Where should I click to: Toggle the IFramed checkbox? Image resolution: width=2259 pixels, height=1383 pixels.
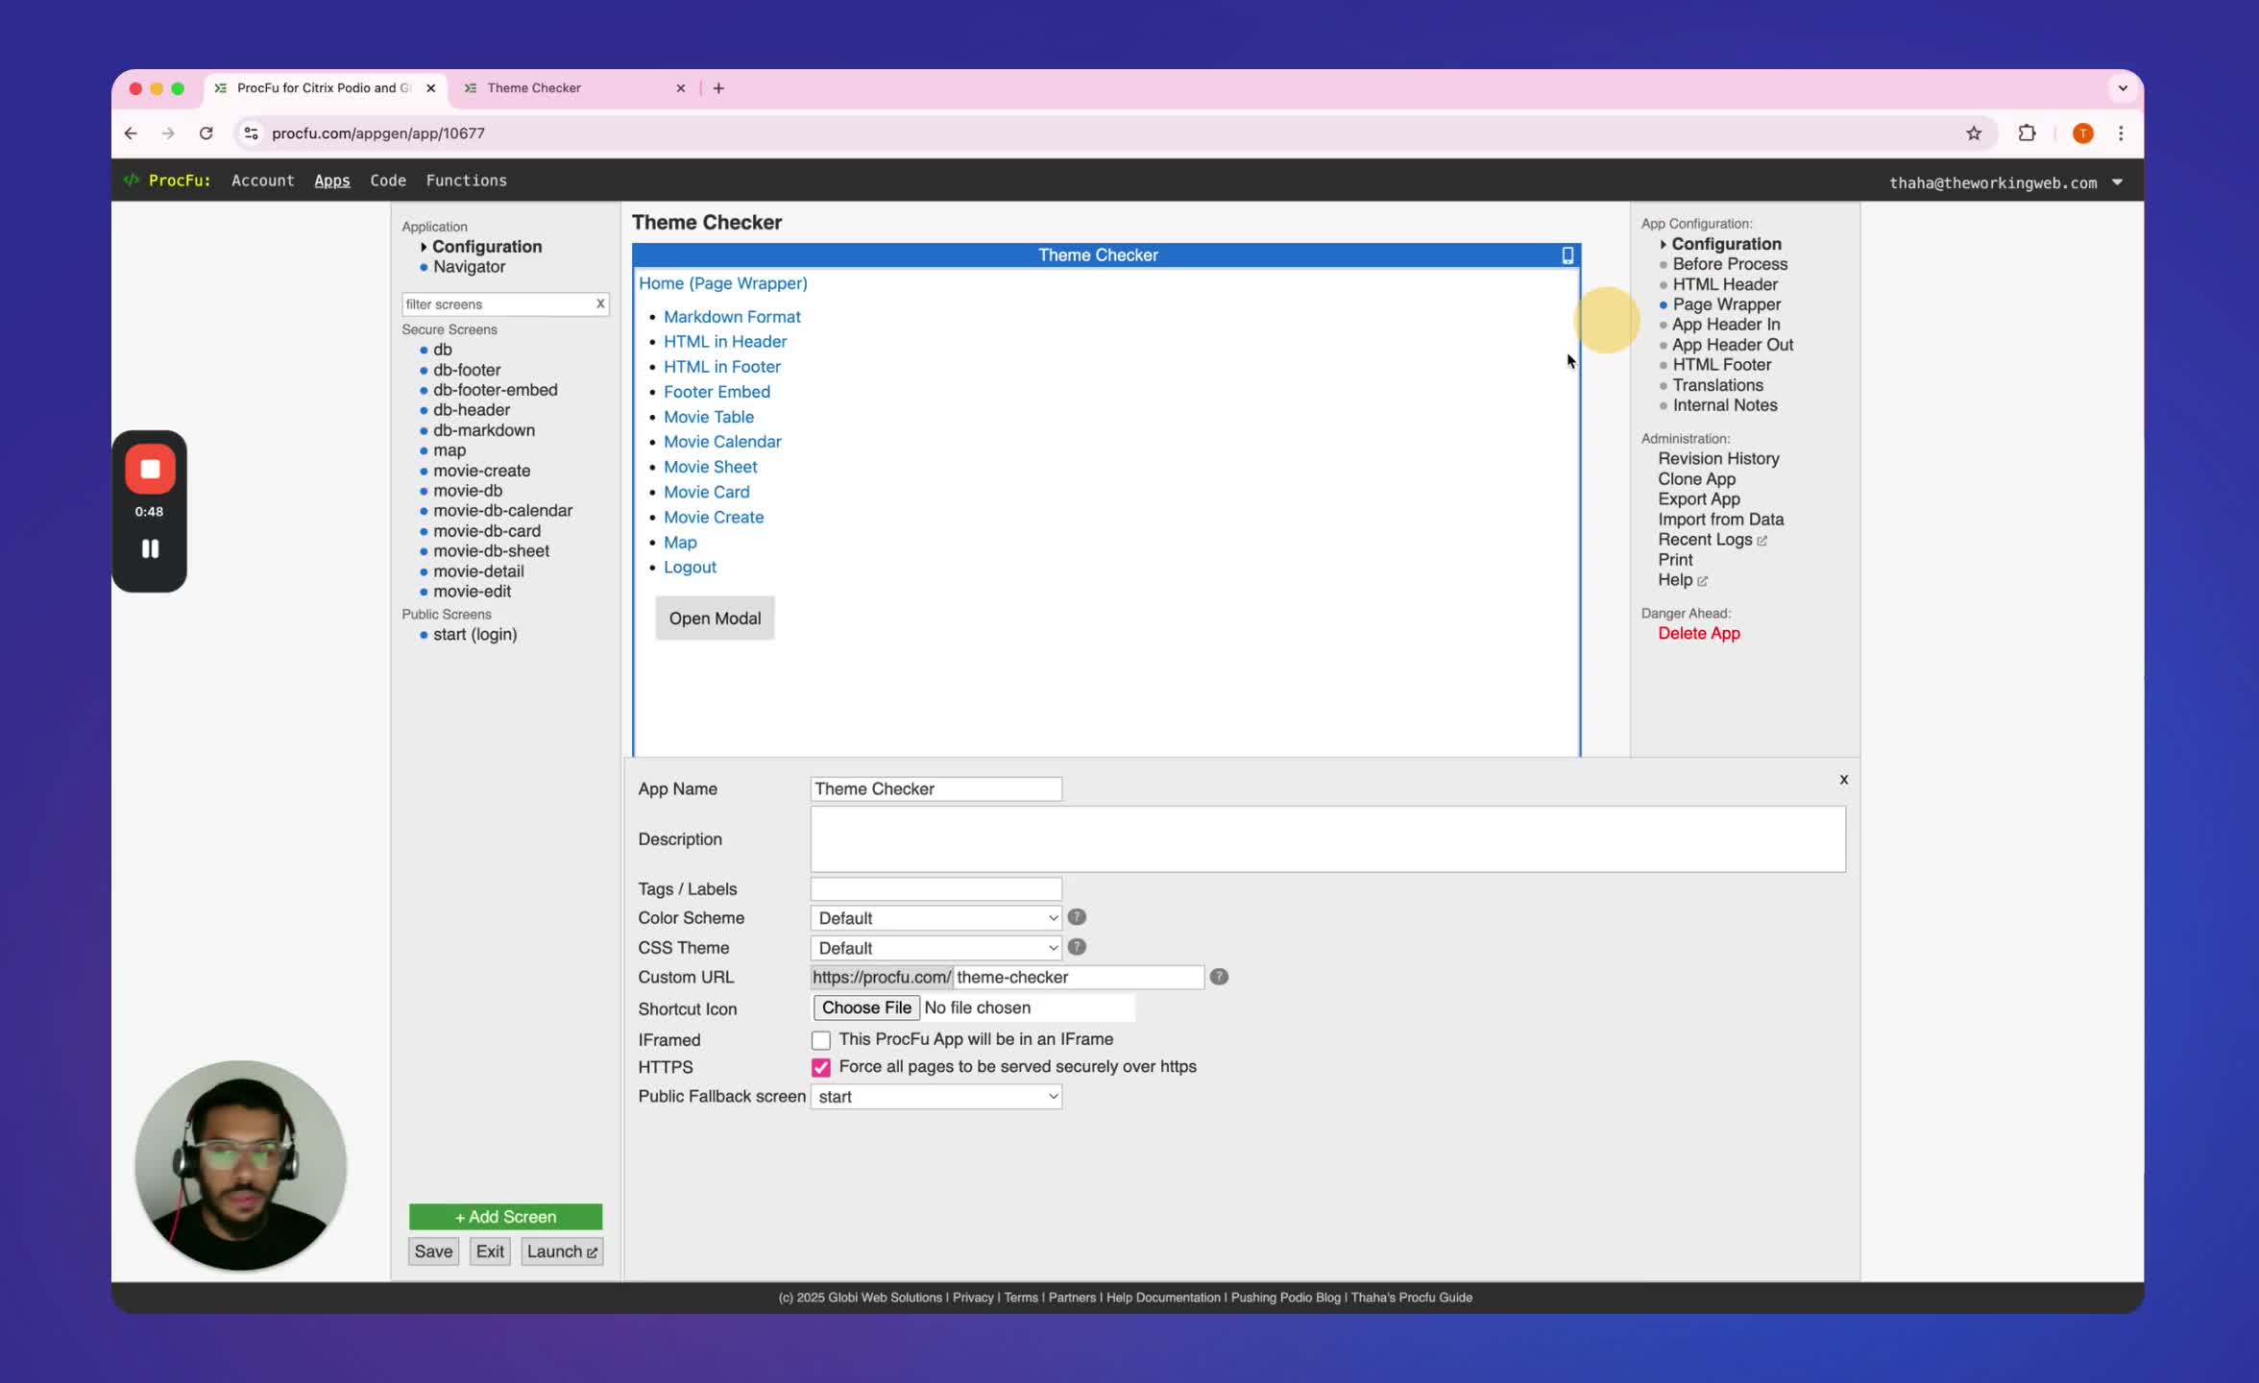tap(820, 1040)
